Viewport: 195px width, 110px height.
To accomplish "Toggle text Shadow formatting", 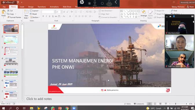I will click(x=53, y=16).
